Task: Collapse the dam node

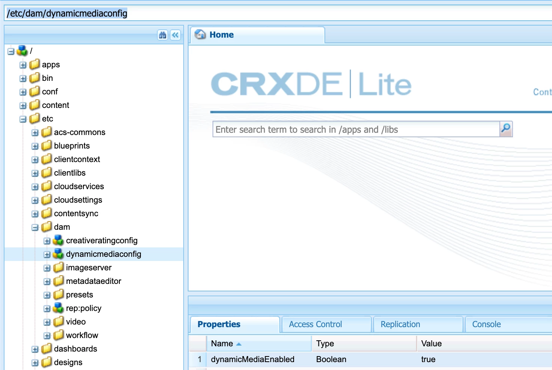Action: click(x=35, y=227)
